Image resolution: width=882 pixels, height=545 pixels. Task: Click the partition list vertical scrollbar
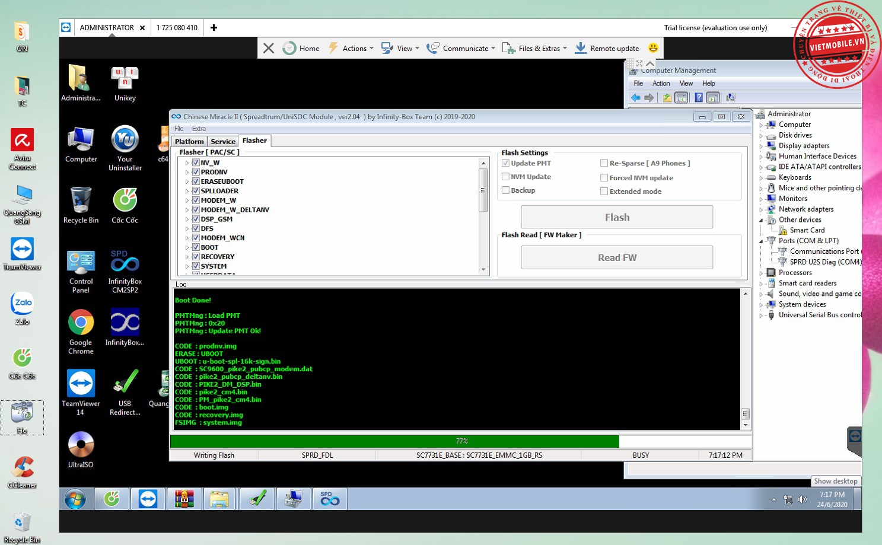pyautogui.click(x=483, y=215)
